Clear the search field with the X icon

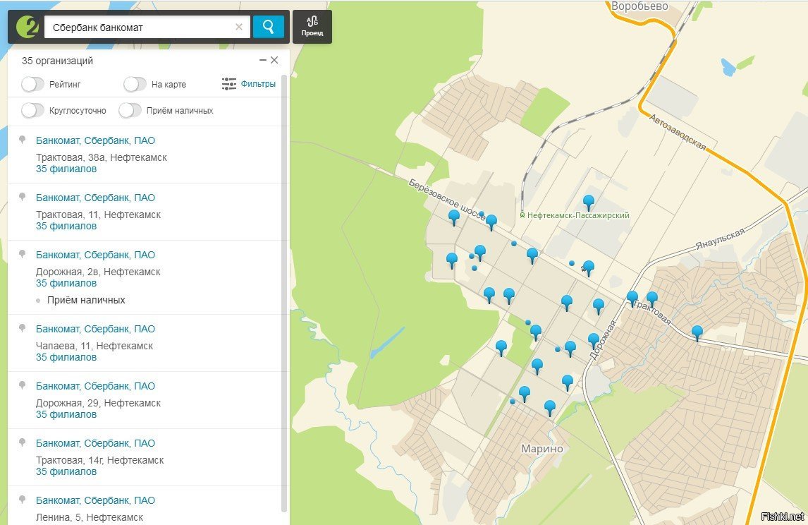click(238, 27)
